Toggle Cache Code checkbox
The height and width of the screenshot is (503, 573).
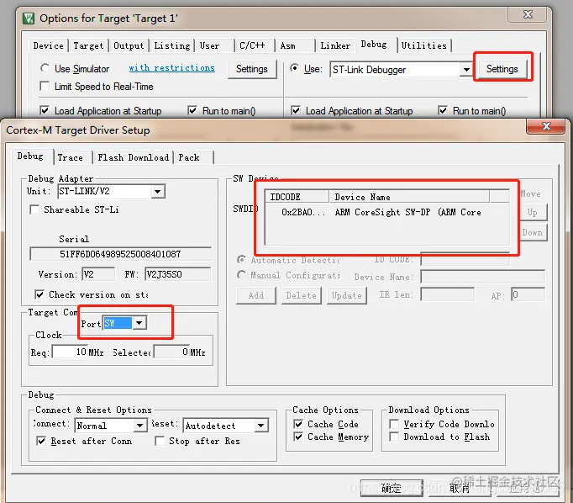[x=298, y=424]
